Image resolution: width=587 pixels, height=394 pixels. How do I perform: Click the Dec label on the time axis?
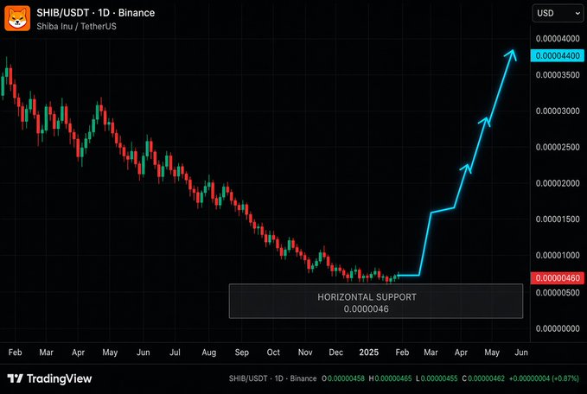pos(335,353)
